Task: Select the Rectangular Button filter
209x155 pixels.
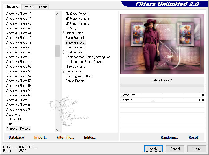Action: tap(79, 76)
